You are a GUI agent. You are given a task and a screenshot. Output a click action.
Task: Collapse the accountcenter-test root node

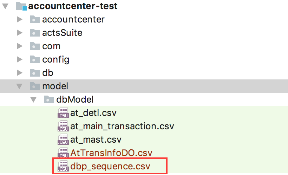click(x=5, y=6)
